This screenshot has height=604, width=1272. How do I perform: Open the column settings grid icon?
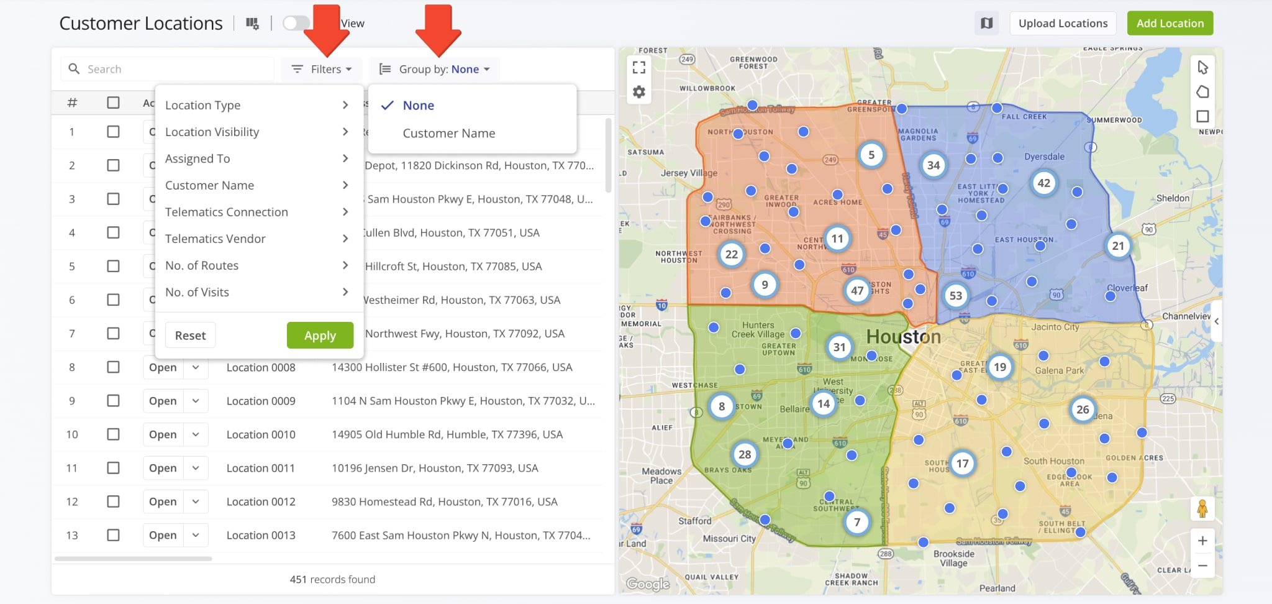click(252, 24)
